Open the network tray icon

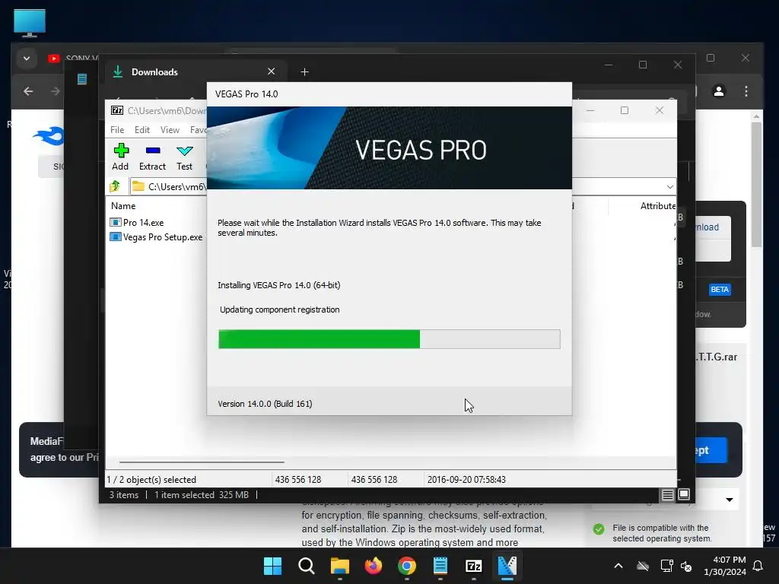(x=666, y=566)
